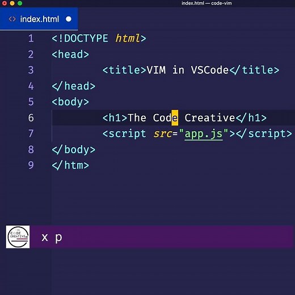This screenshot has height=295, width=295.
Task: Click the closing title tag
Action: point(254,70)
